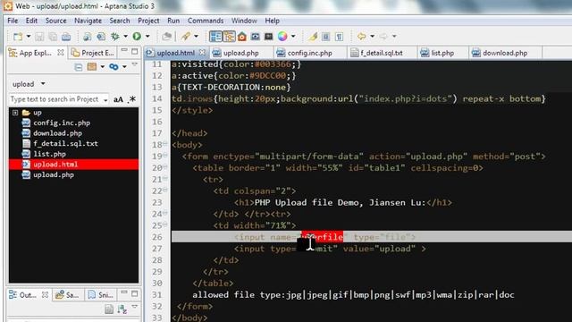This screenshot has width=572, height=322.
Task: Click the green Run button icon
Action: click(137, 36)
